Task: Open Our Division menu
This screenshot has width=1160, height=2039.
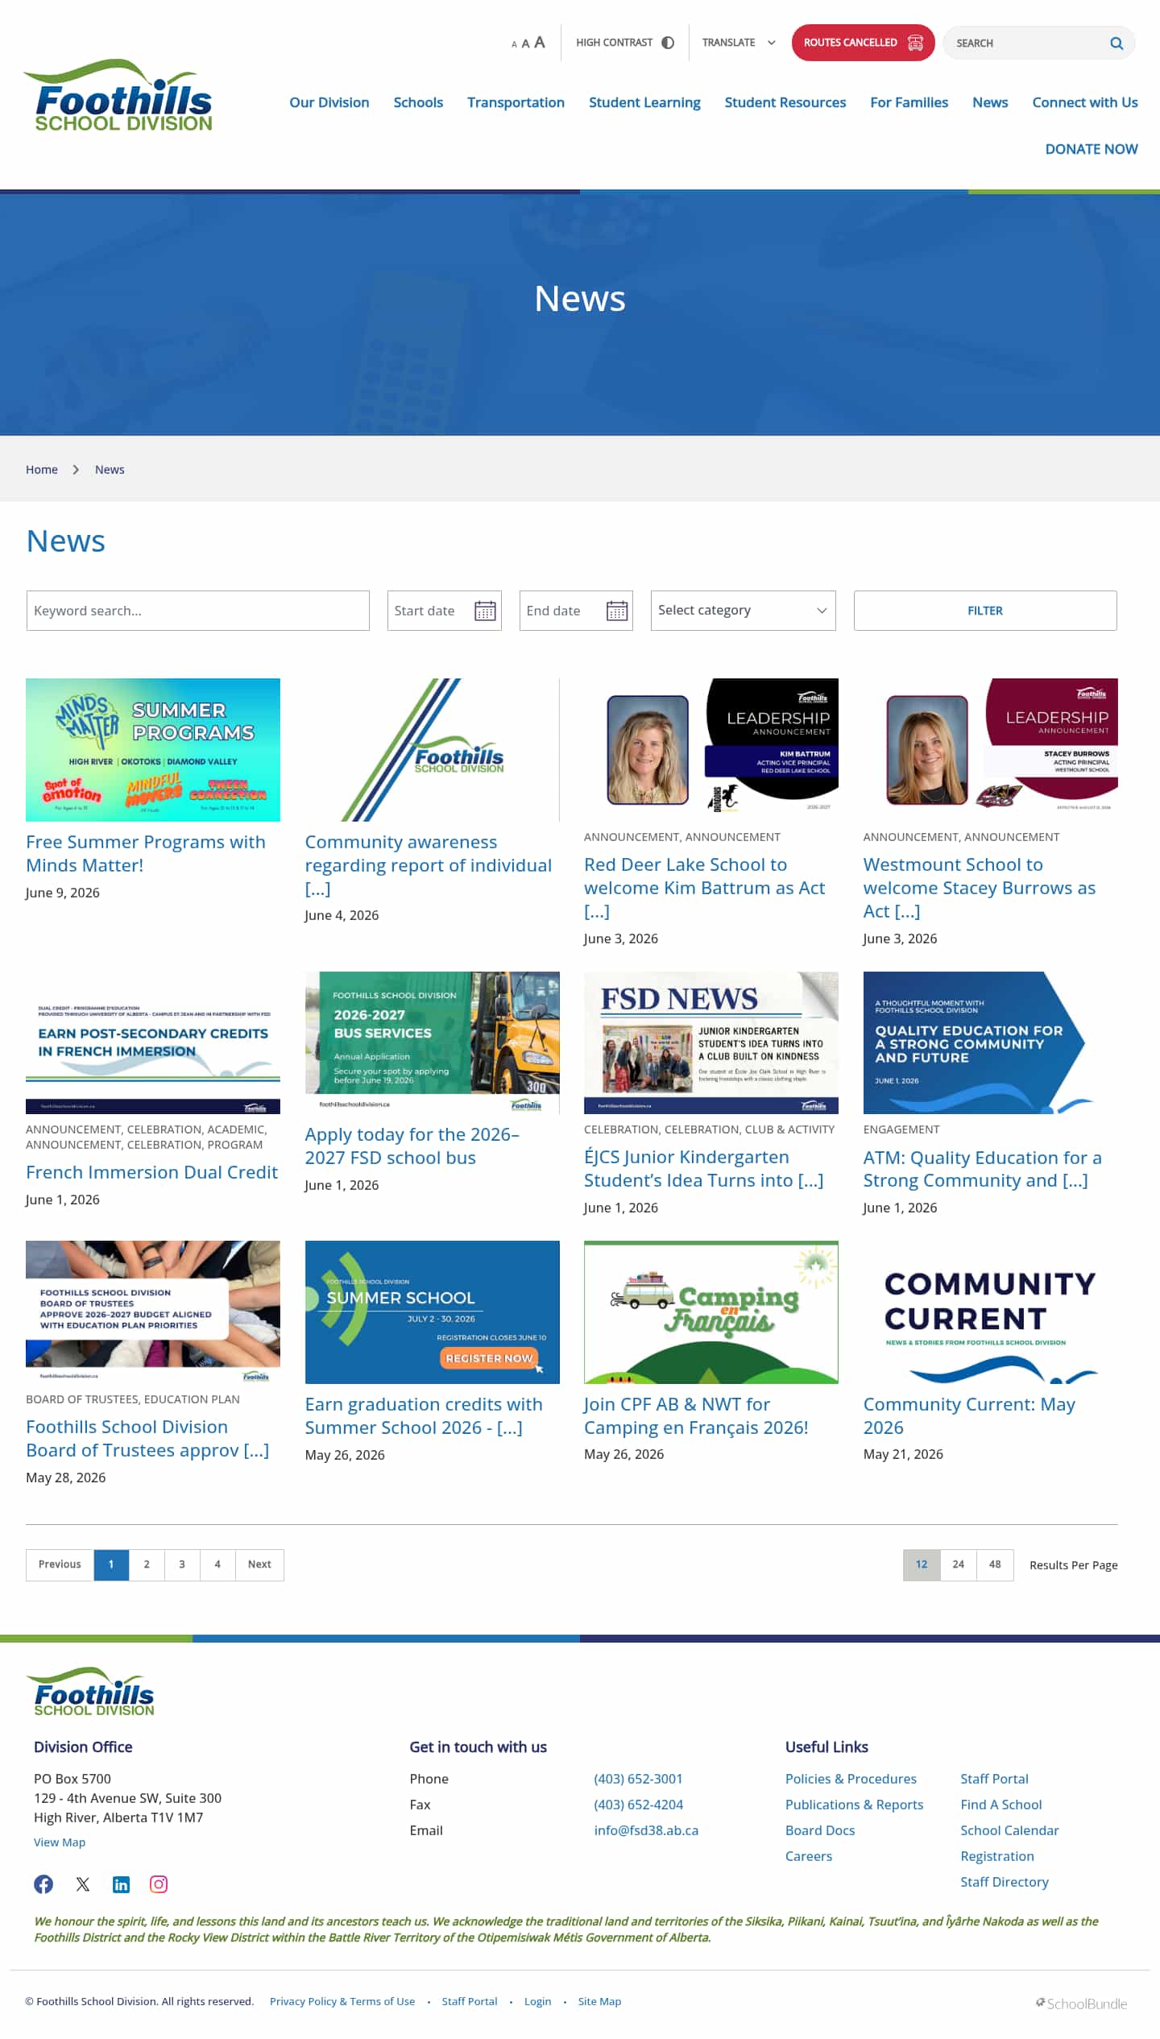Action: [329, 102]
